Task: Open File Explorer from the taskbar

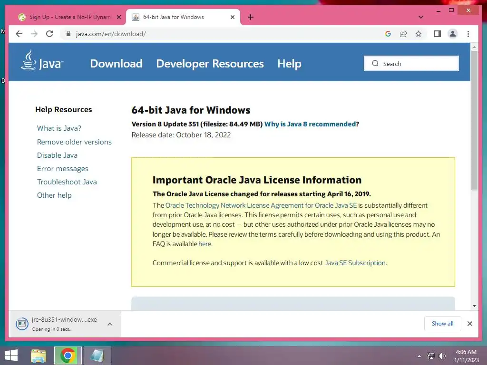Action: coord(39,355)
